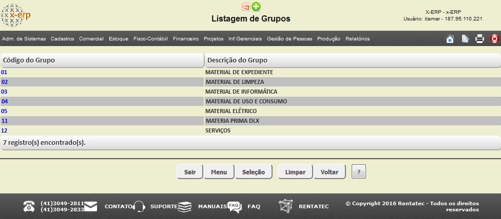Select MATERIAL DE LIMPEZA description
The width and height of the screenshot is (501, 219).
click(235, 82)
